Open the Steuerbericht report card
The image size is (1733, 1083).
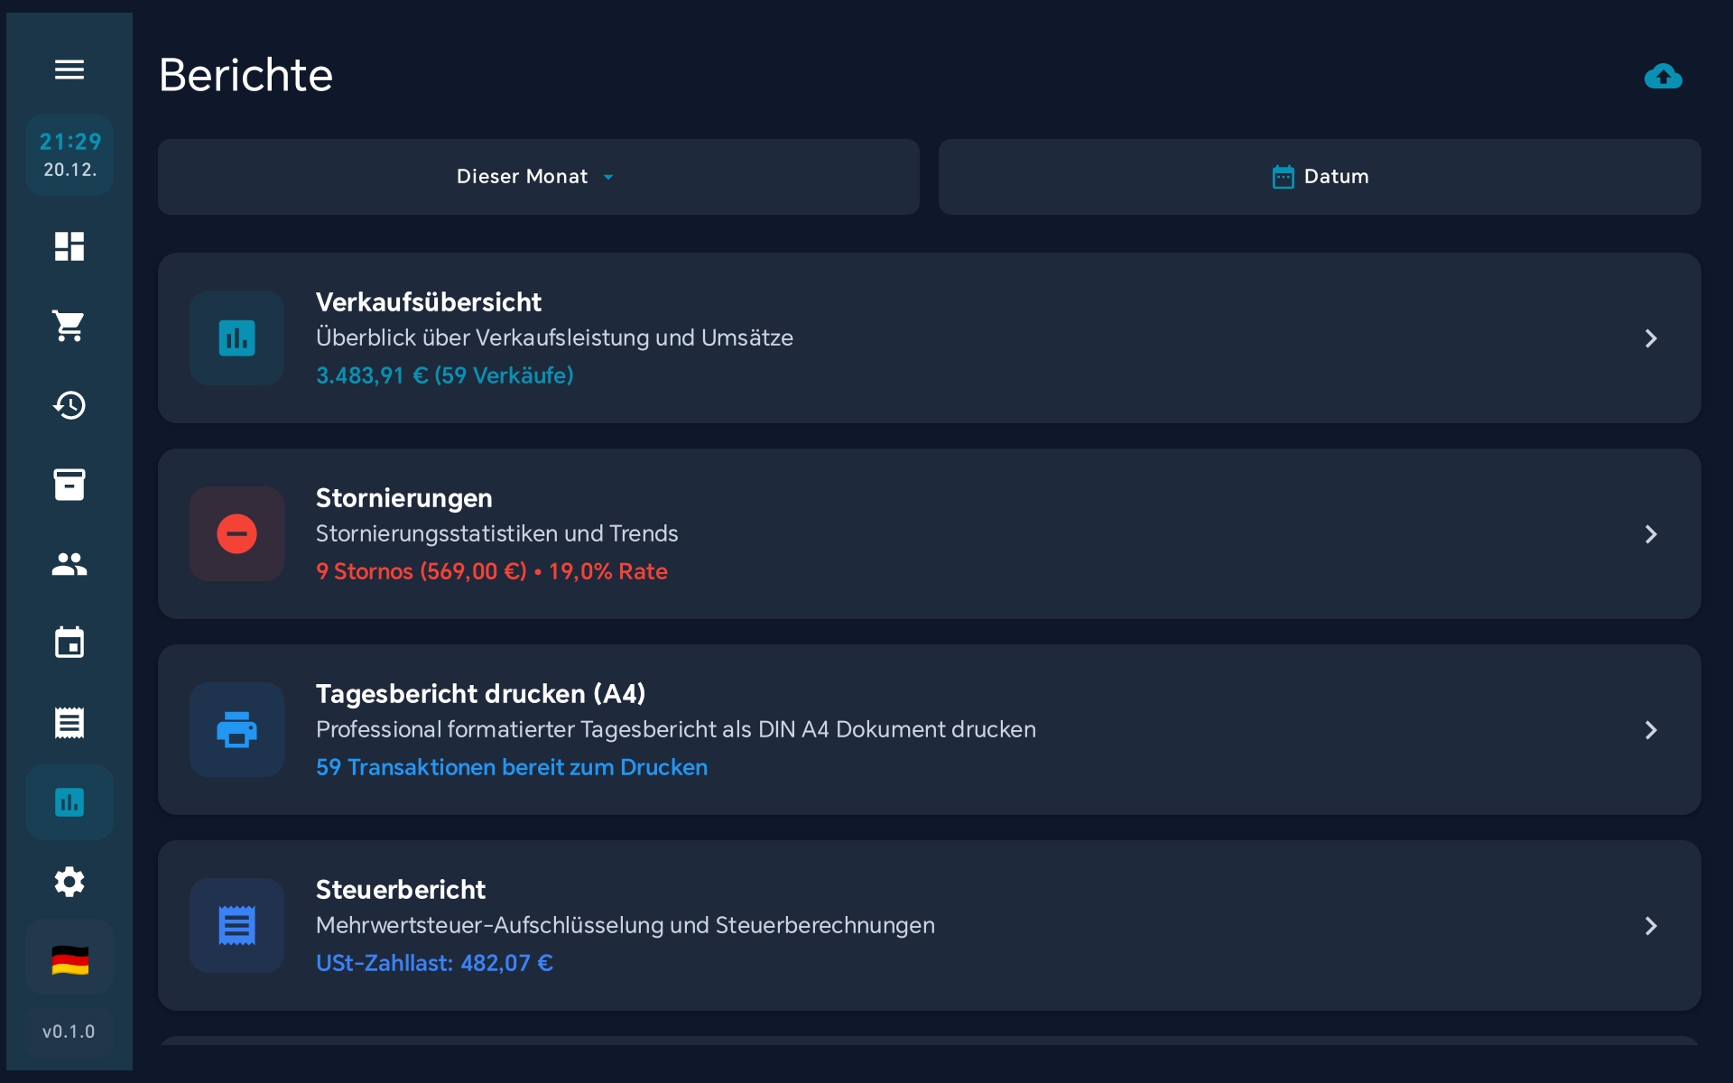point(930,926)
